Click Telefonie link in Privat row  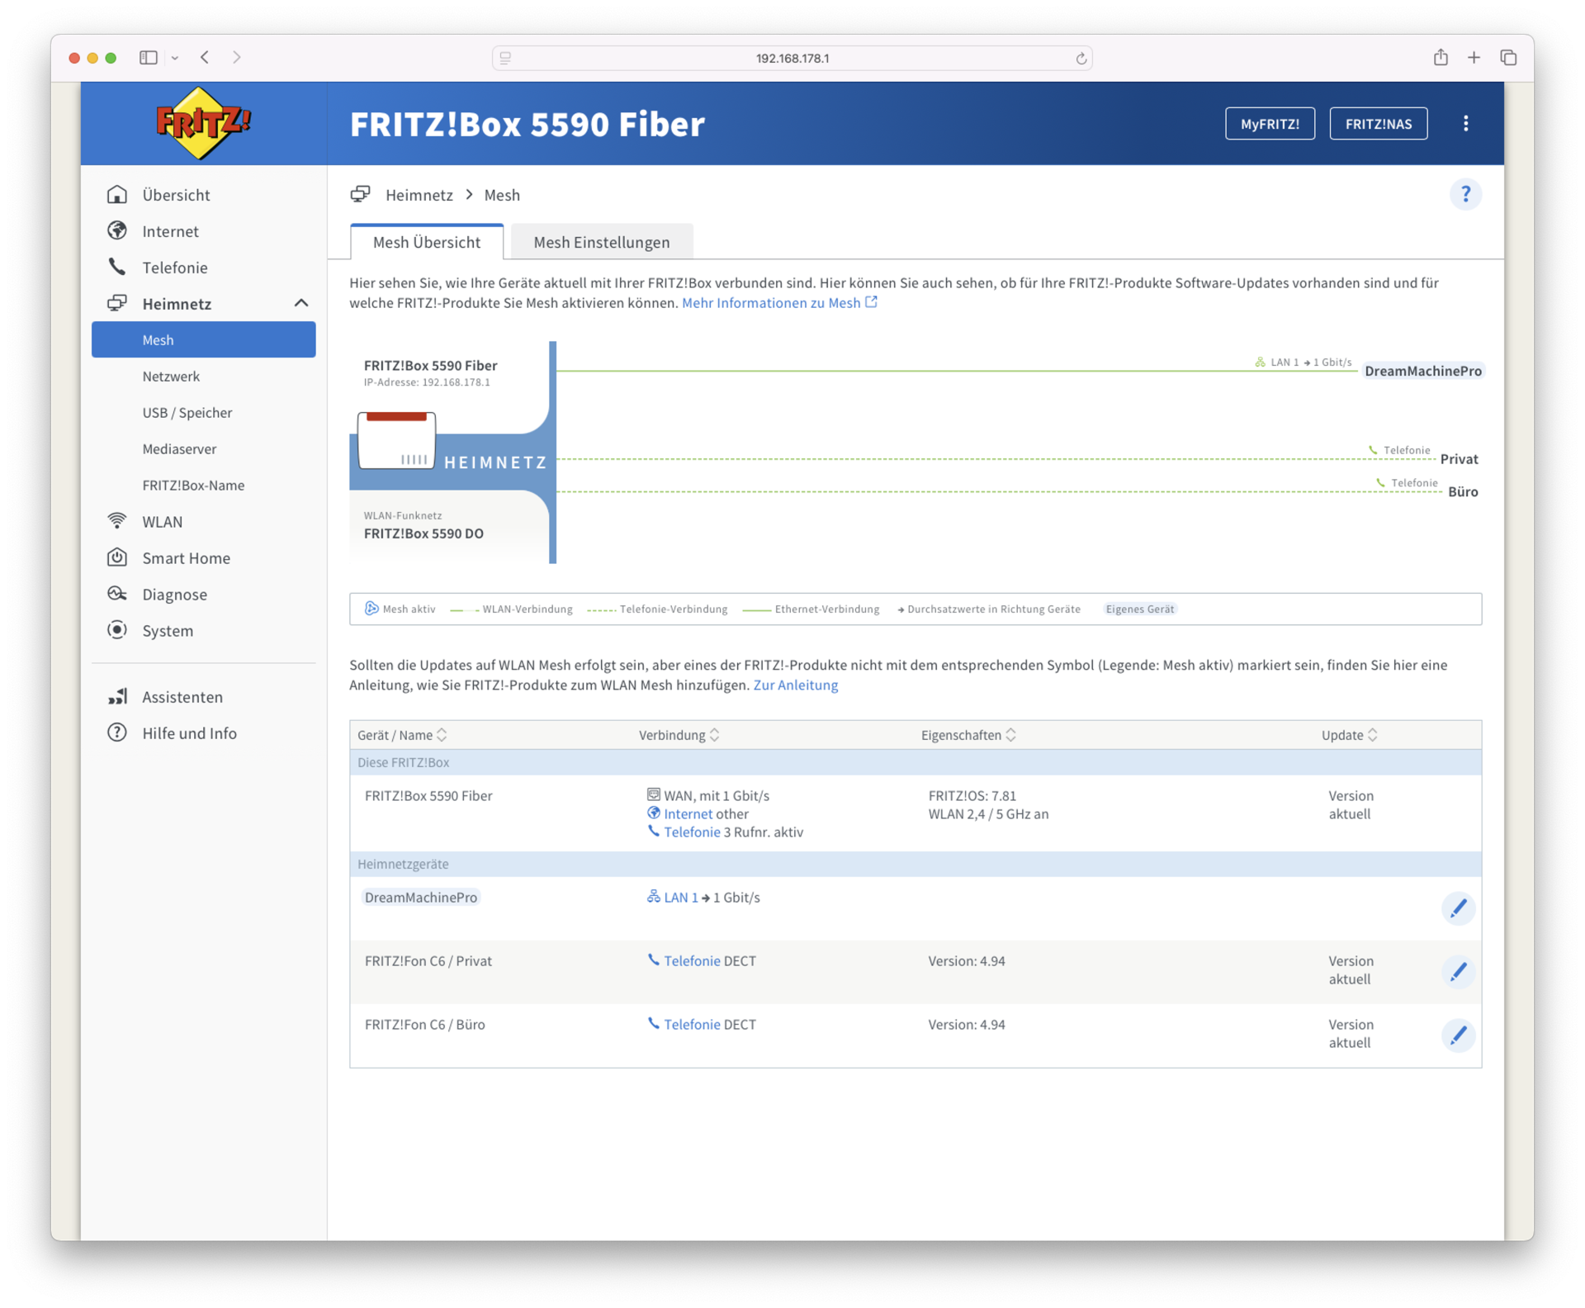coord(692,961)
